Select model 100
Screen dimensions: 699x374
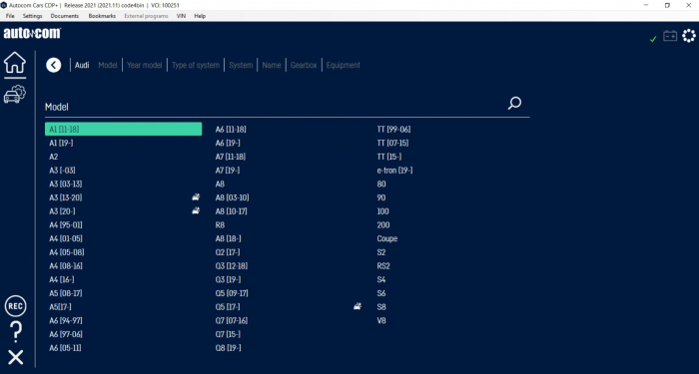pyautogui.click(x=382, y=211)
